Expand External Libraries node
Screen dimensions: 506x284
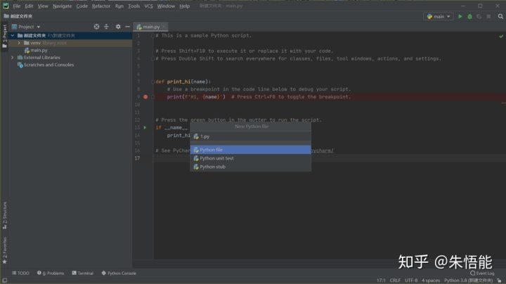[13, 58]
